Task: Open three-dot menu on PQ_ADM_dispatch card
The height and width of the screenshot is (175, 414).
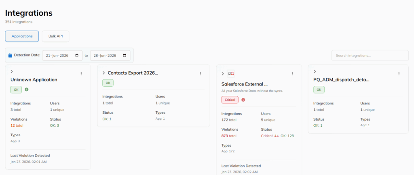Action: (x=399, y=73)
